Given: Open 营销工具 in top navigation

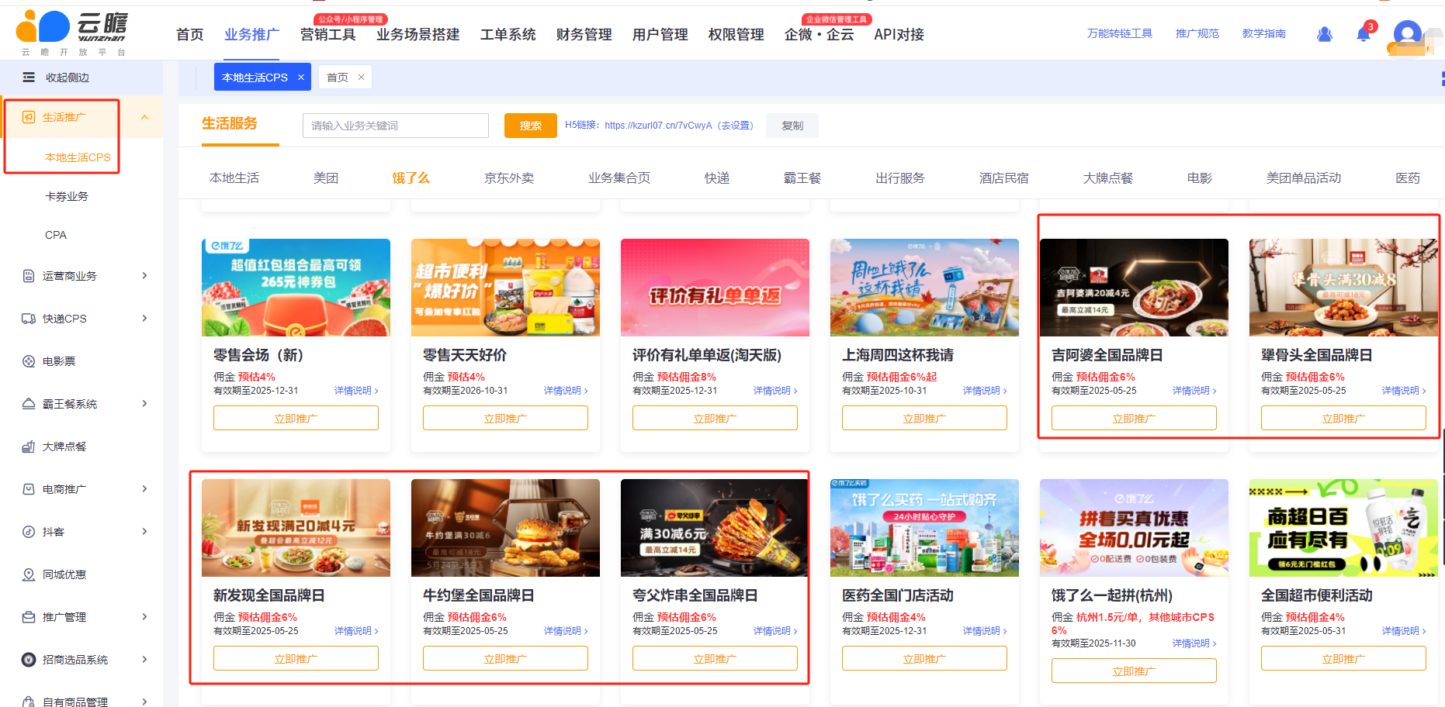Looking at the screenshot, I should 327,34.
